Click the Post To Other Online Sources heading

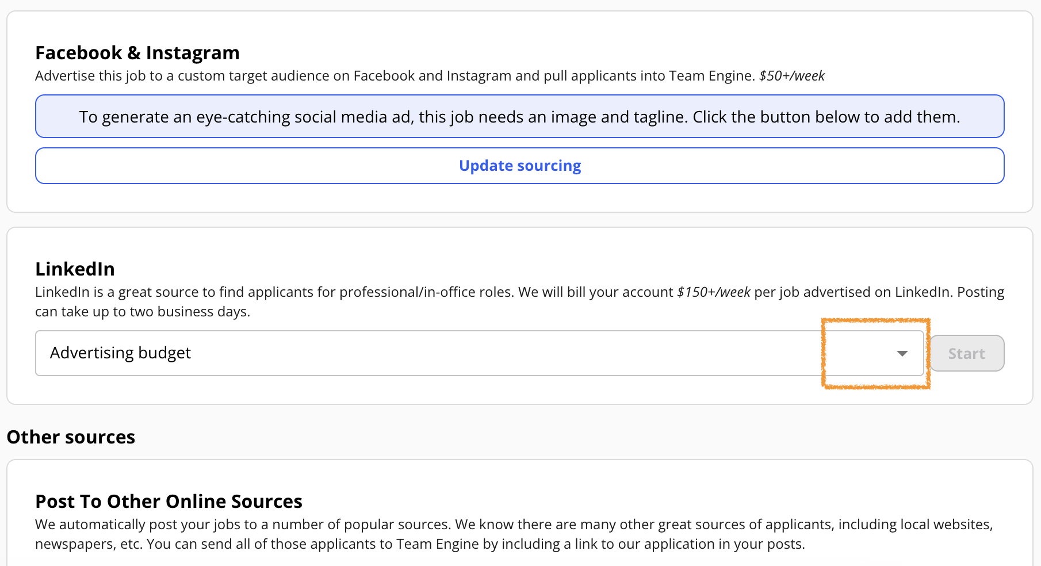coord(169,502)
